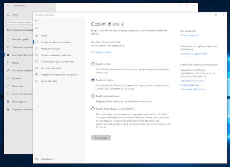Click the heart icon for device performance
Image resolution: width=230 pixels, height=167 pixels.
pyautogui.click(x=37, y=74)
